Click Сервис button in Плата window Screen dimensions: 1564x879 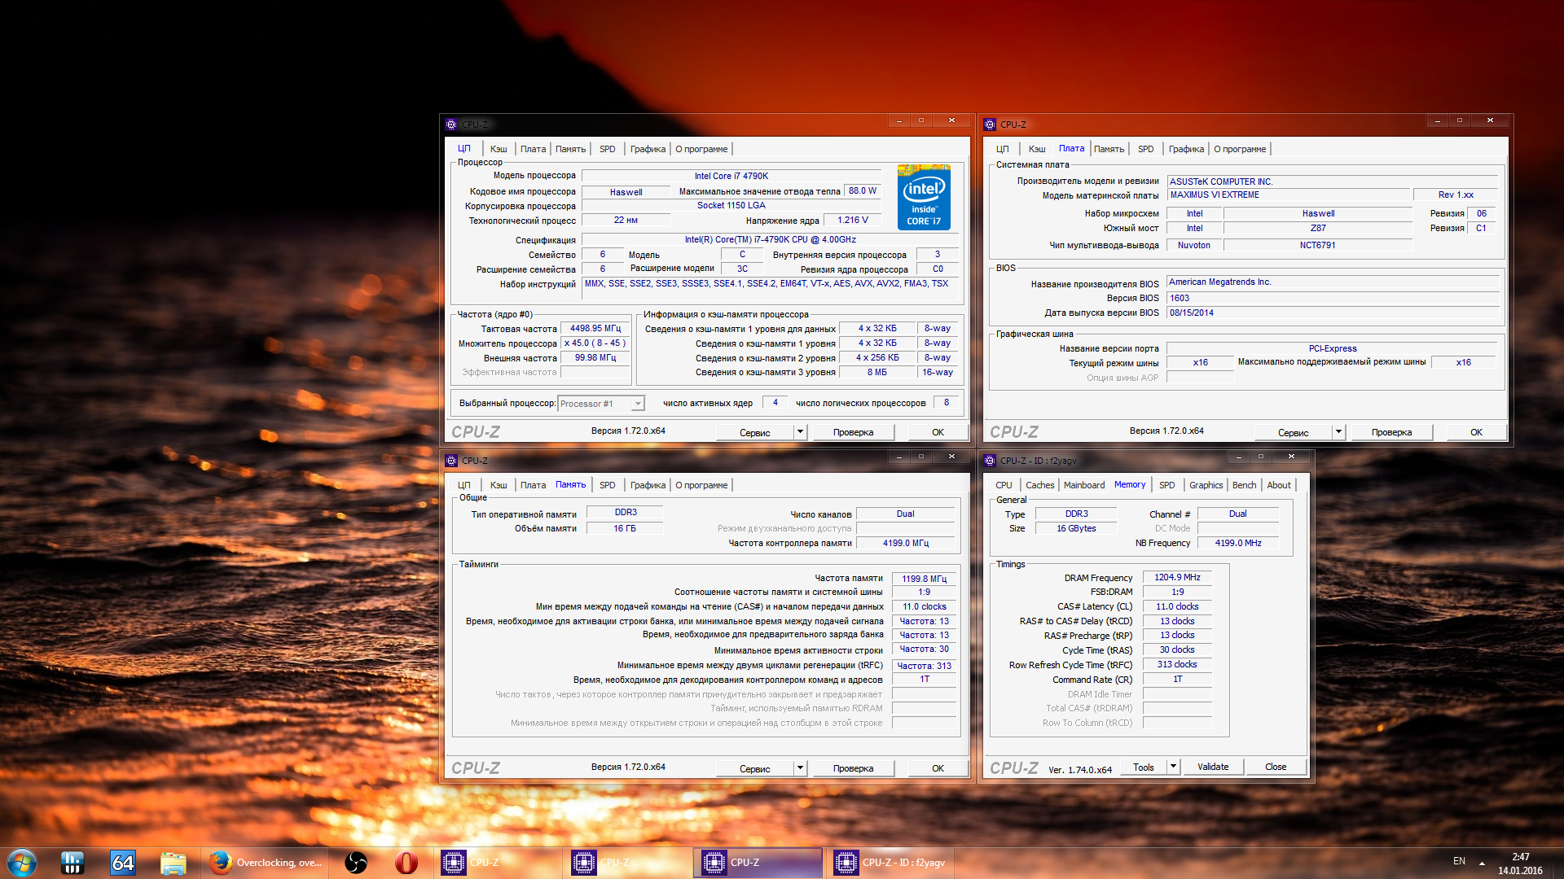1293,432
